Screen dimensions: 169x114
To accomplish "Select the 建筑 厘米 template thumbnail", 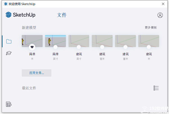I will pos(125,41).
